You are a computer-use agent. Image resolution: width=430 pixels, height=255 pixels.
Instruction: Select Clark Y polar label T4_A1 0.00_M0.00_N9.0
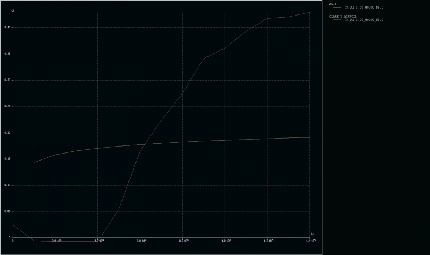pos(364,20)
